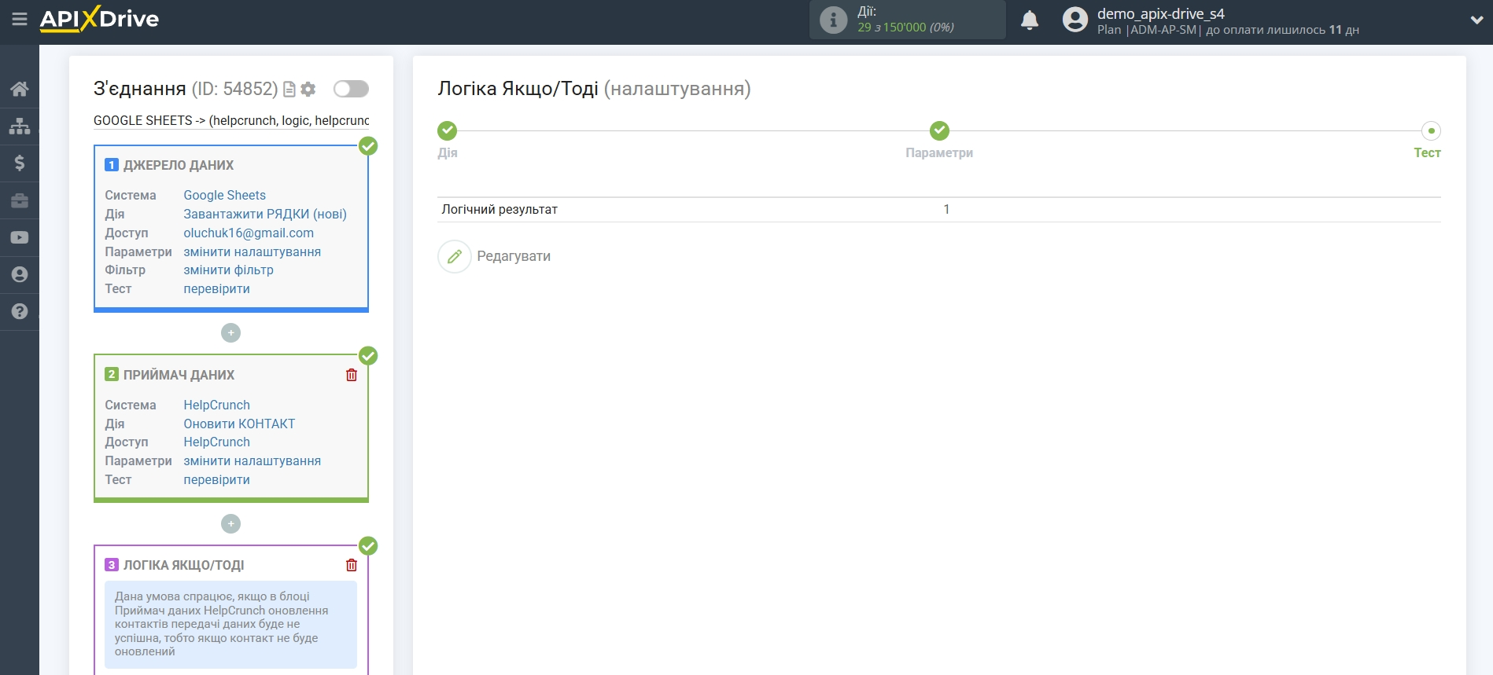Screen dimensions: 1493x675
Task: Expand the account dropdown chevron
Action: click(x=1476, y=20)
